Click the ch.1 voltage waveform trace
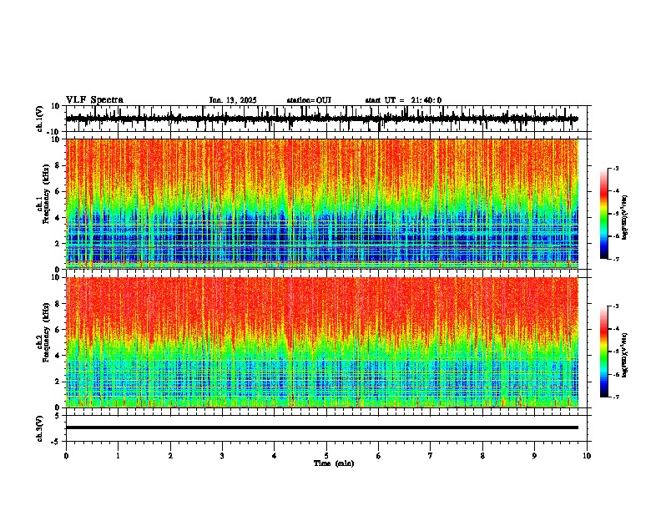 point(322,119)
